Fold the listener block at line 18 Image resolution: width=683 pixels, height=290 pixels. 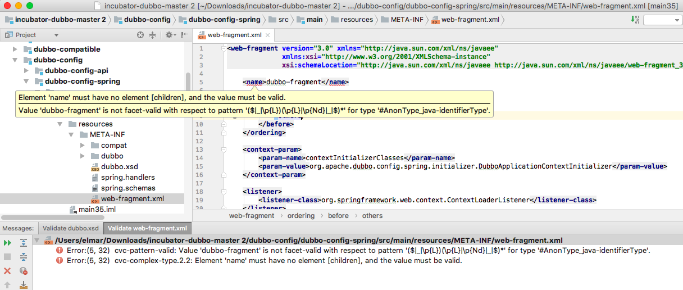click(x=224, y=192)
